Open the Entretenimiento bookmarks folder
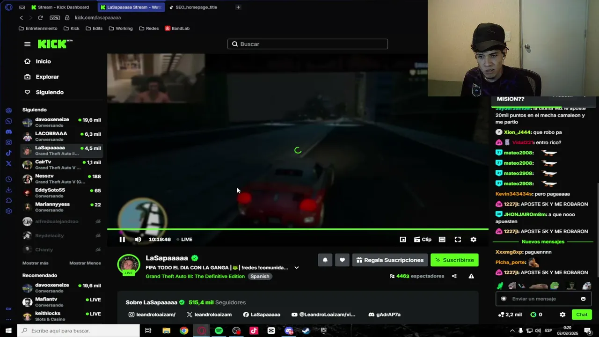This screenshot has width=599, height=337. 38,29
